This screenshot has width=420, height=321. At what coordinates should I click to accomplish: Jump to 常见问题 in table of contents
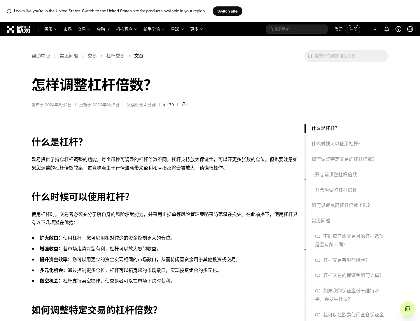point(321,221)
